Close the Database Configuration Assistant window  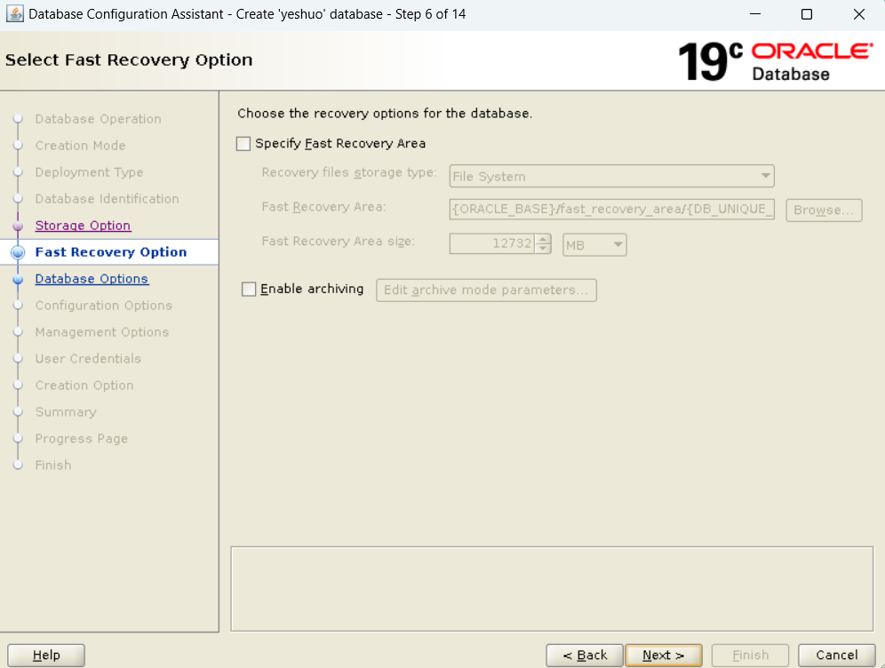(859, 15)
